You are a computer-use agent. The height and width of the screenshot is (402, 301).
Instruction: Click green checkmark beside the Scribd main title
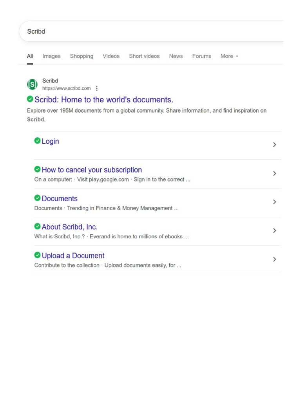30,99
